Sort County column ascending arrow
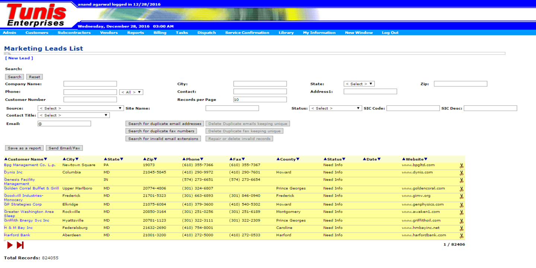 [x=278, y=159]
